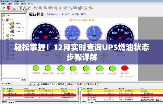Click the 设备名称 header in left table
This screenshot has height=104, width=163.
15,88
